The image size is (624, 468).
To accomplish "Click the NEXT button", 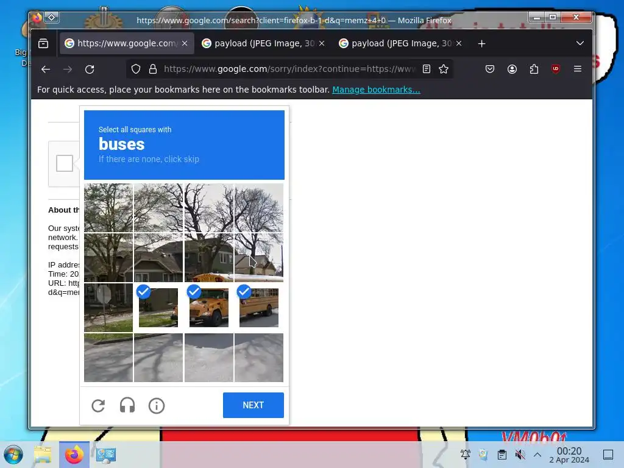I will pyautogui.click(x=253, y=405).
